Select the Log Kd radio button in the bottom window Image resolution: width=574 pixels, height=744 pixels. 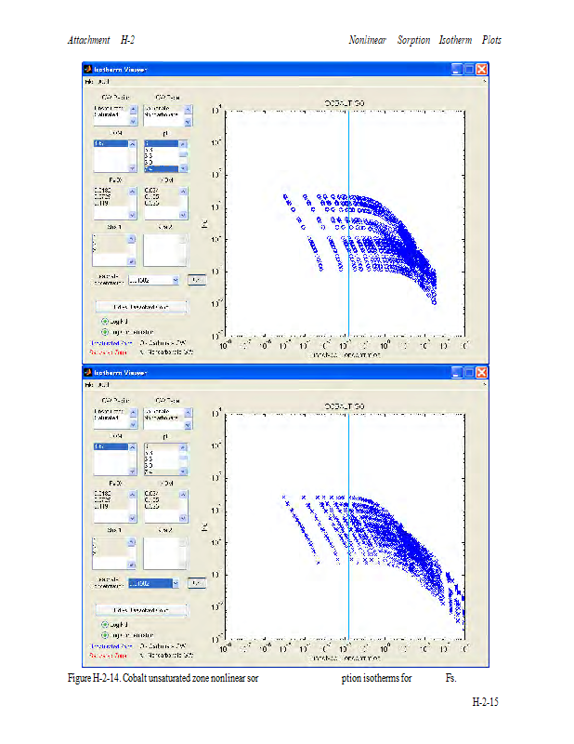point(105,624)
